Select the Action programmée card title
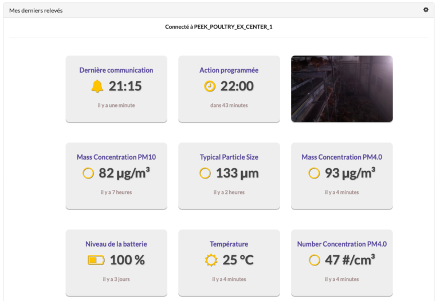 [x=229, y=70]
